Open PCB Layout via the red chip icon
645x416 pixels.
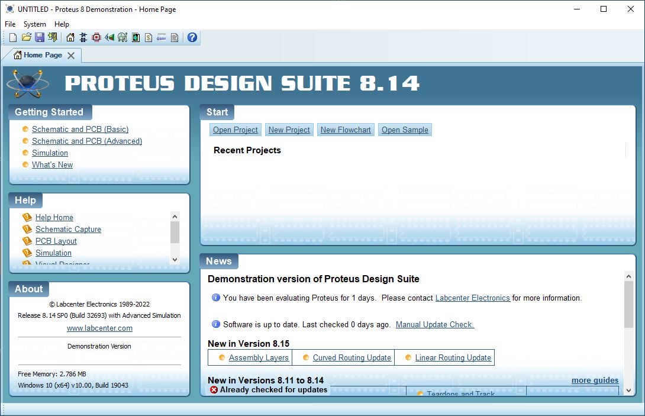tap(96, 38)
